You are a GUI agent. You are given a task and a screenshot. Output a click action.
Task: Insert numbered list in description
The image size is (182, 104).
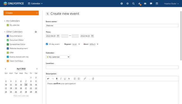[x=75, y=79]
